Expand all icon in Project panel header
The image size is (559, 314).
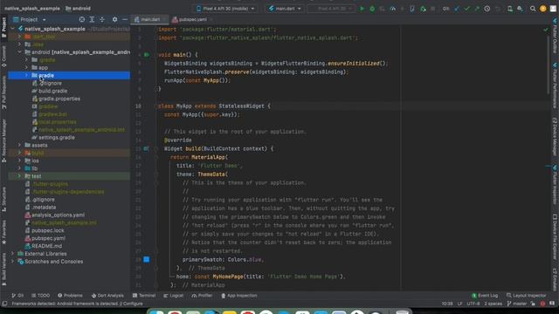(x=92, y=19)
